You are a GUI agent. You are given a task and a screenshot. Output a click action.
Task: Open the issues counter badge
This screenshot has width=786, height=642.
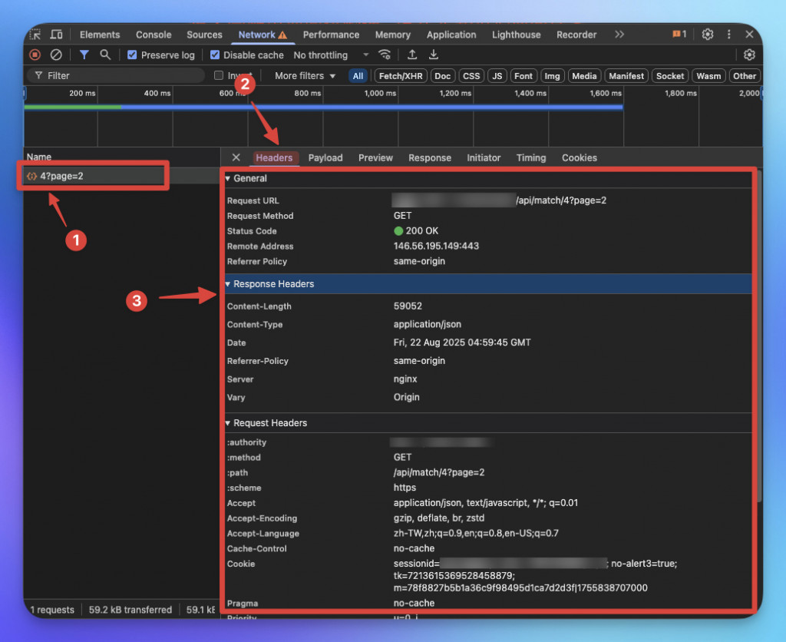point(679,35)
